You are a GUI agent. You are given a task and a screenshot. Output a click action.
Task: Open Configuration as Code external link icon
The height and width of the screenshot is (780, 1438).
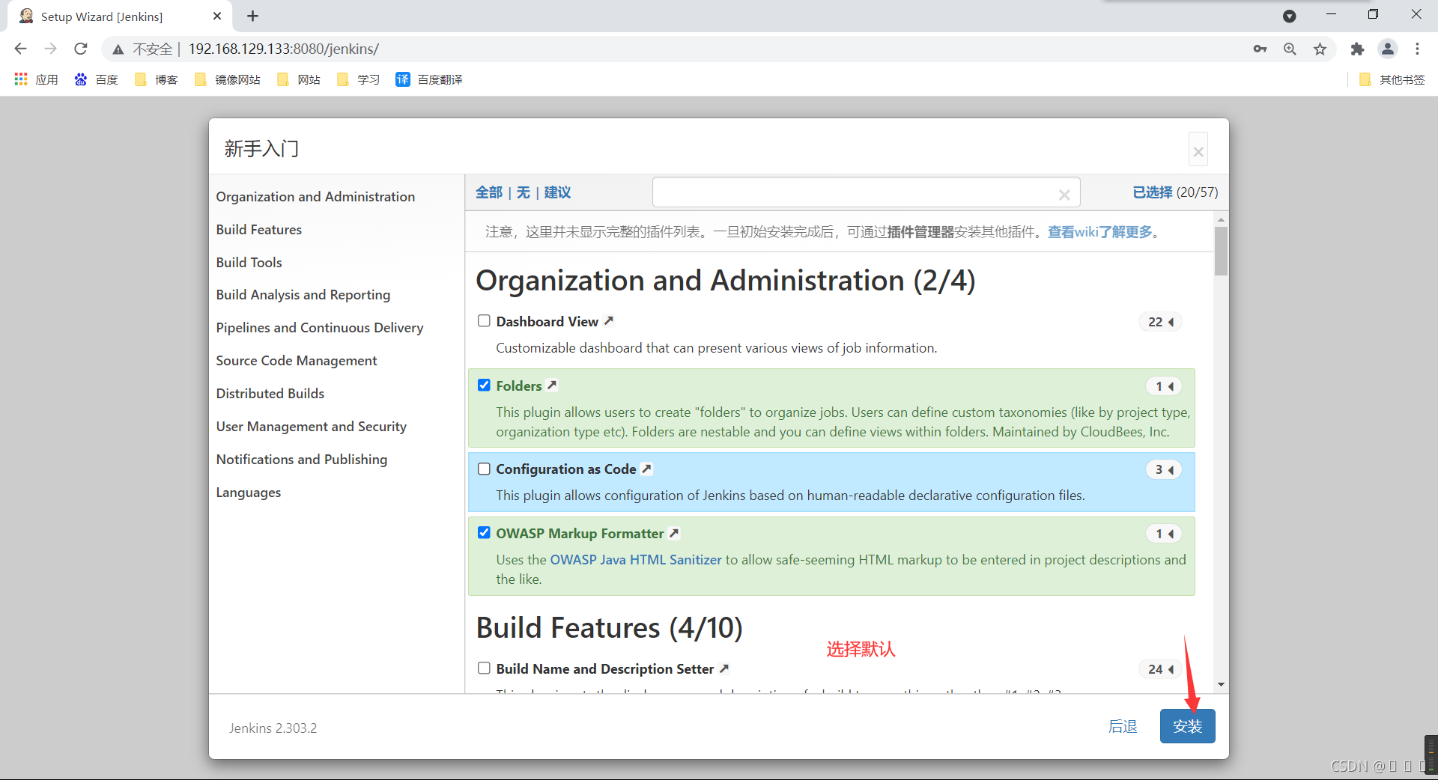pos(646,469)
